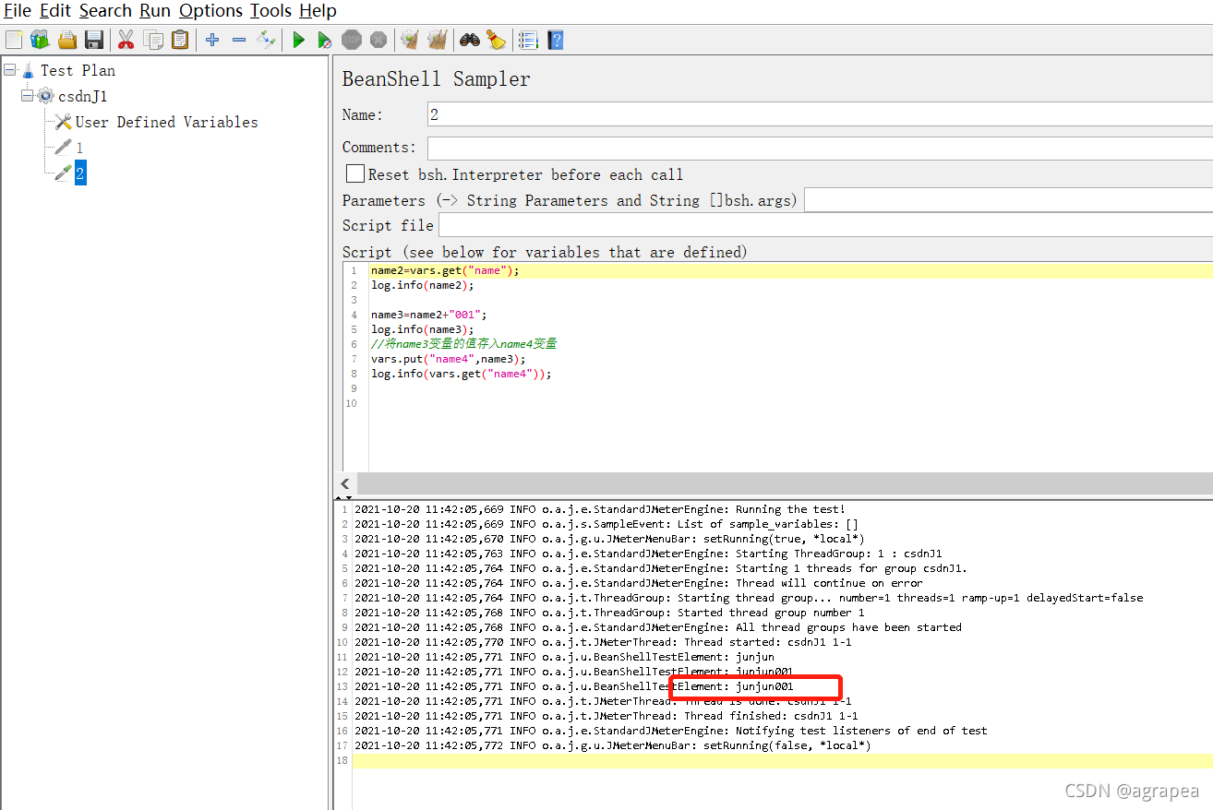Click script line name3=name2+"001"

pos(428,315)
